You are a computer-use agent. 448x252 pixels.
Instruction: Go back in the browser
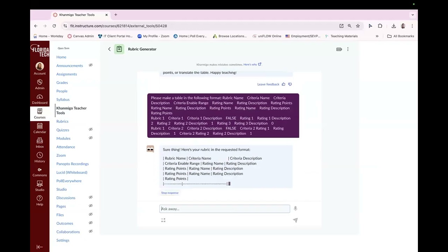(x=36, y=26)
